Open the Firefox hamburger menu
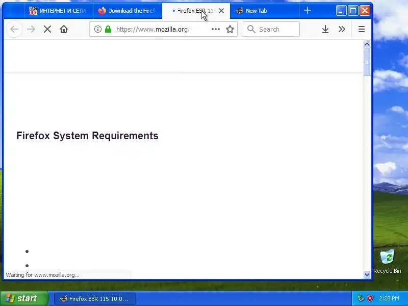Image resolution: width=408 pixels, height=306 pixels. click(x=362, y=29)
